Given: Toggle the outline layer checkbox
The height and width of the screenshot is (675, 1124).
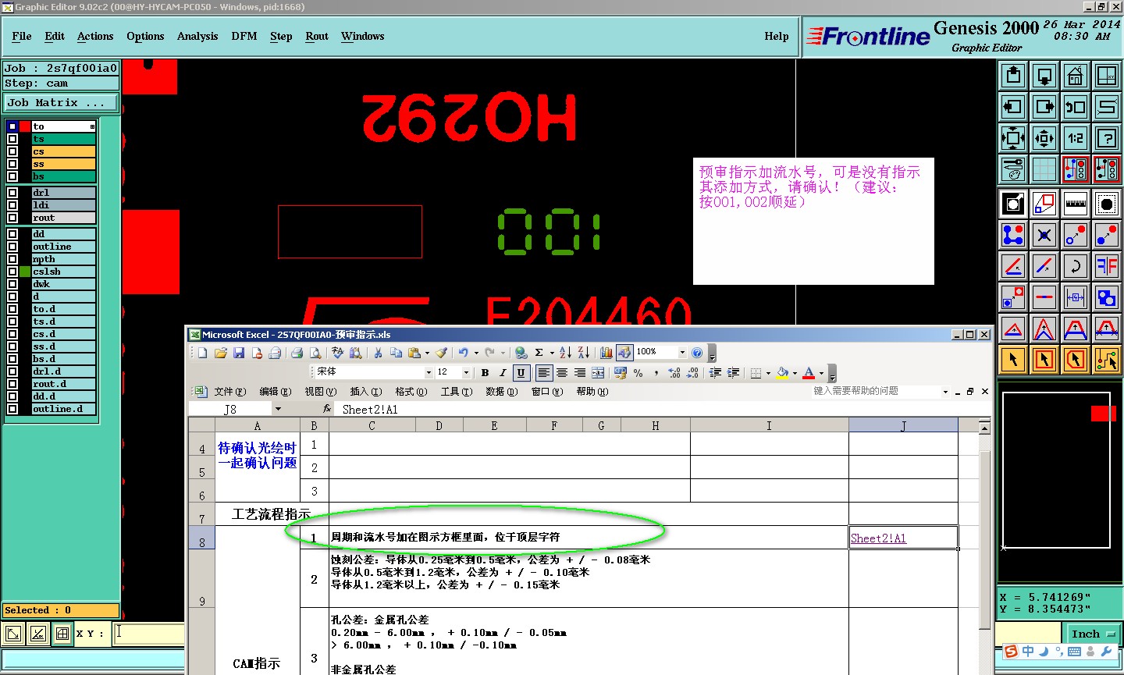Looking at the screenshot, I should (x=12, y=247).
